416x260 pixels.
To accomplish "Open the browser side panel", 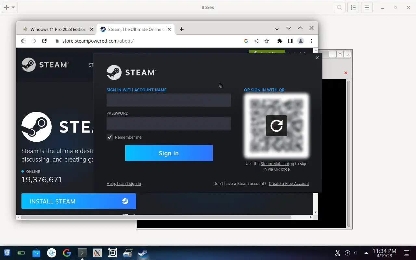I will click(x=290, y=41).
